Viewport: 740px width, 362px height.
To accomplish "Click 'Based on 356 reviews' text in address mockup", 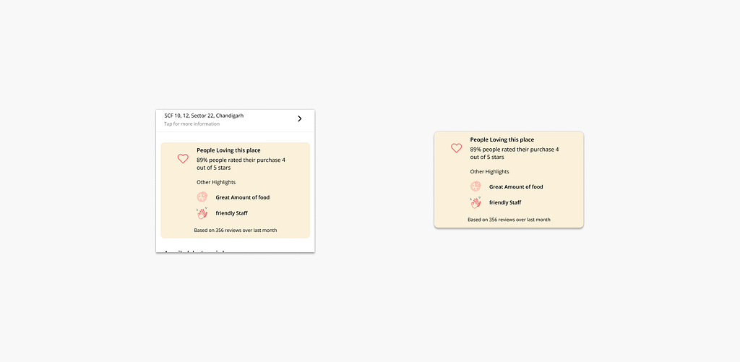I will pyautogui.click(x=235, y=230).
